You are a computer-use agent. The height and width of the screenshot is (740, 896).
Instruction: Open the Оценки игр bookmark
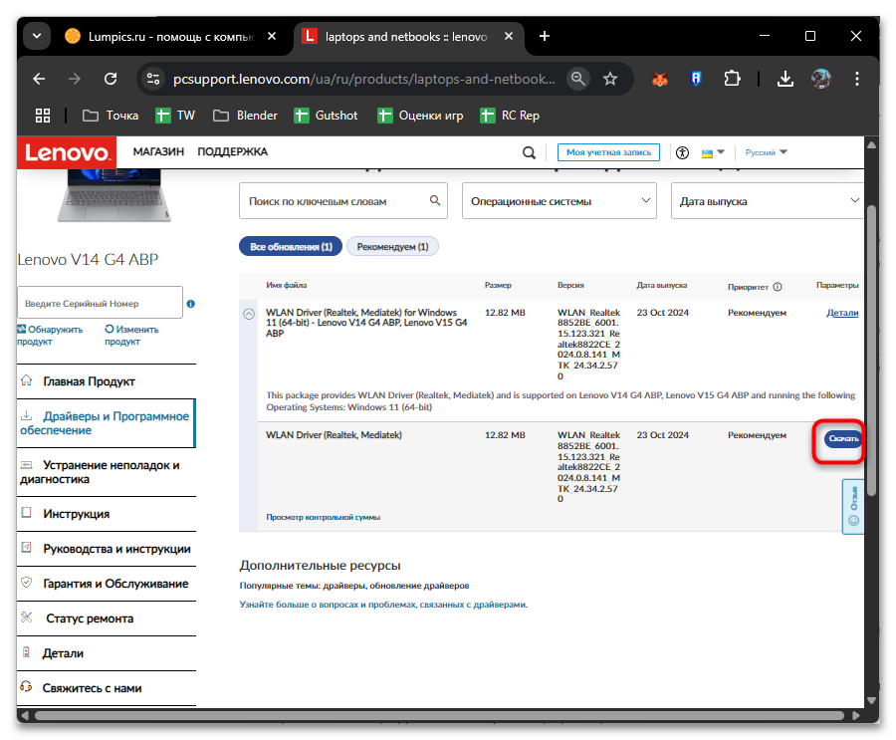click(420, 116)
